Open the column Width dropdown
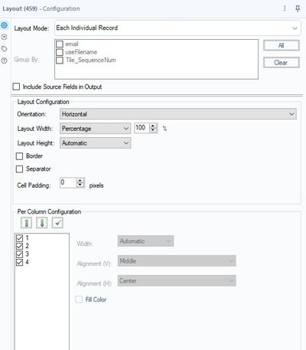306x350 pixels. pyautogui.click(x=145, y=241)
